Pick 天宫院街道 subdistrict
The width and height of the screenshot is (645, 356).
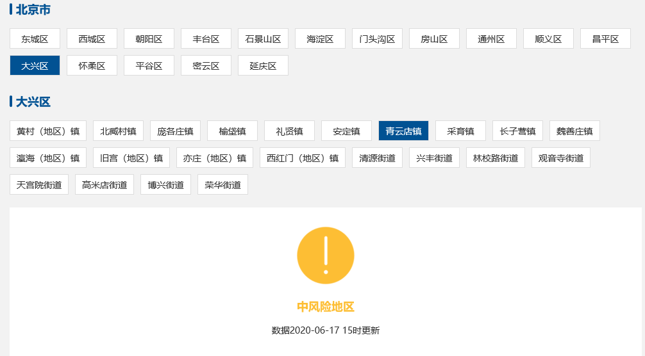coord(39,185)
